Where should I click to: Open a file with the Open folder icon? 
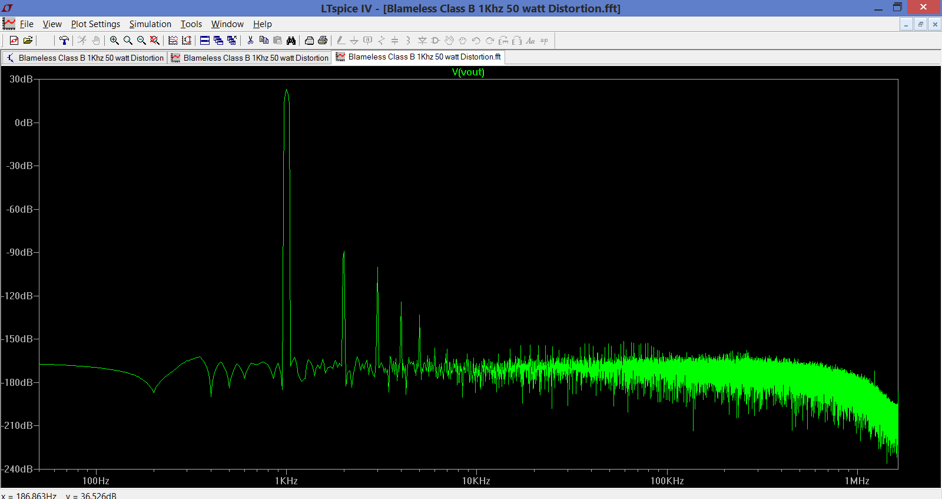pyautogui.click(x=28, y=41)
